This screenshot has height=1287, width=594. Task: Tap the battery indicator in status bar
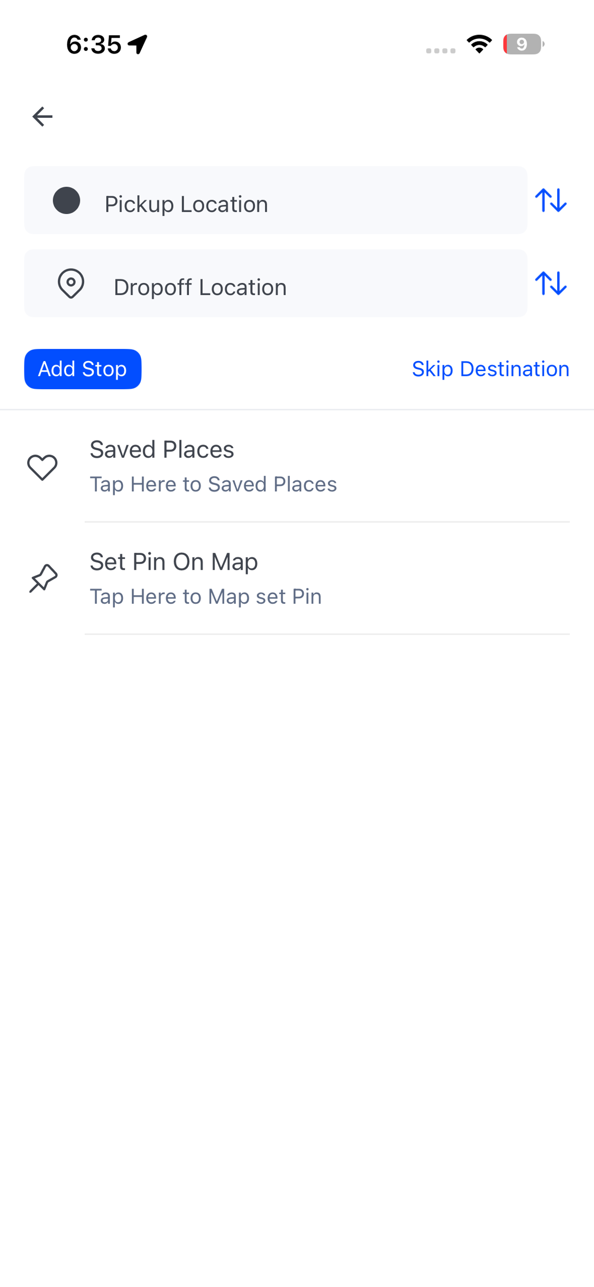(524, 44)
